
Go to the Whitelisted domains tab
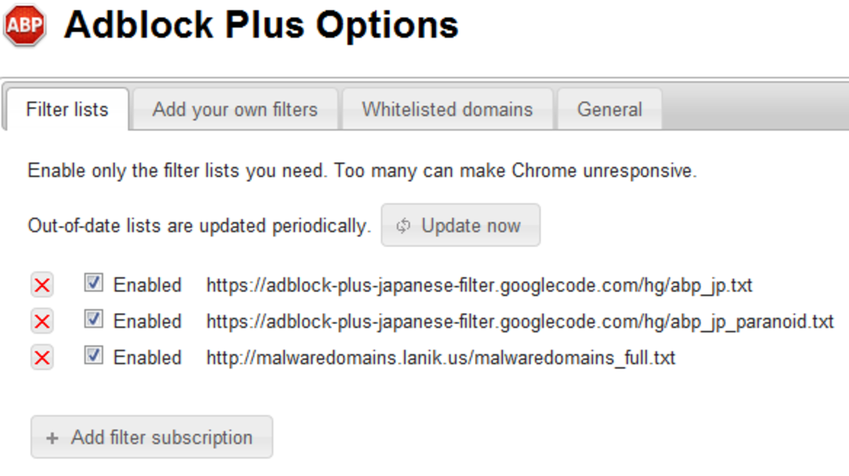[x=447, y=110]
